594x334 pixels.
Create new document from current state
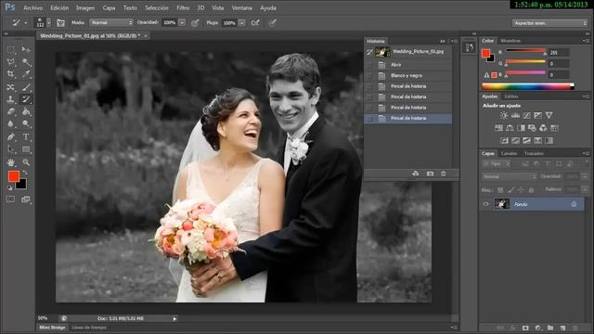tap(416, 173)
